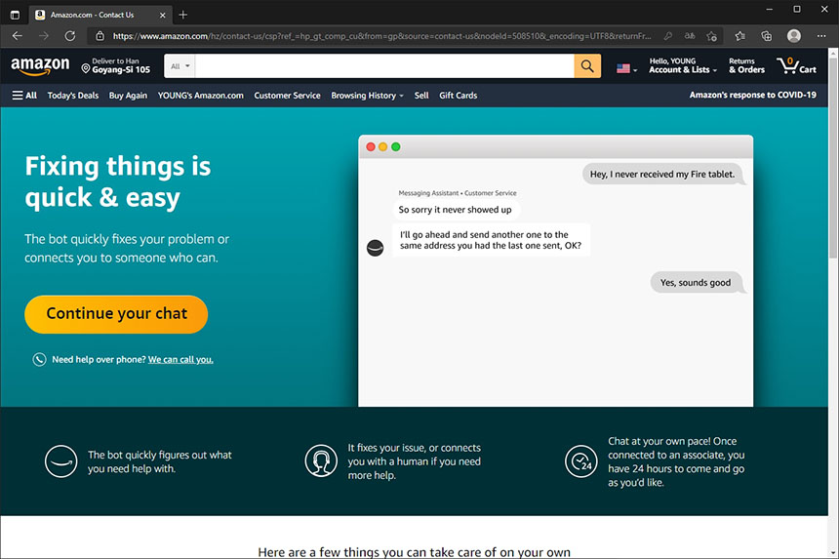839x559 pixels.
Task: Open the vertical tabs panel icon
Action: [x=15, y=15]
